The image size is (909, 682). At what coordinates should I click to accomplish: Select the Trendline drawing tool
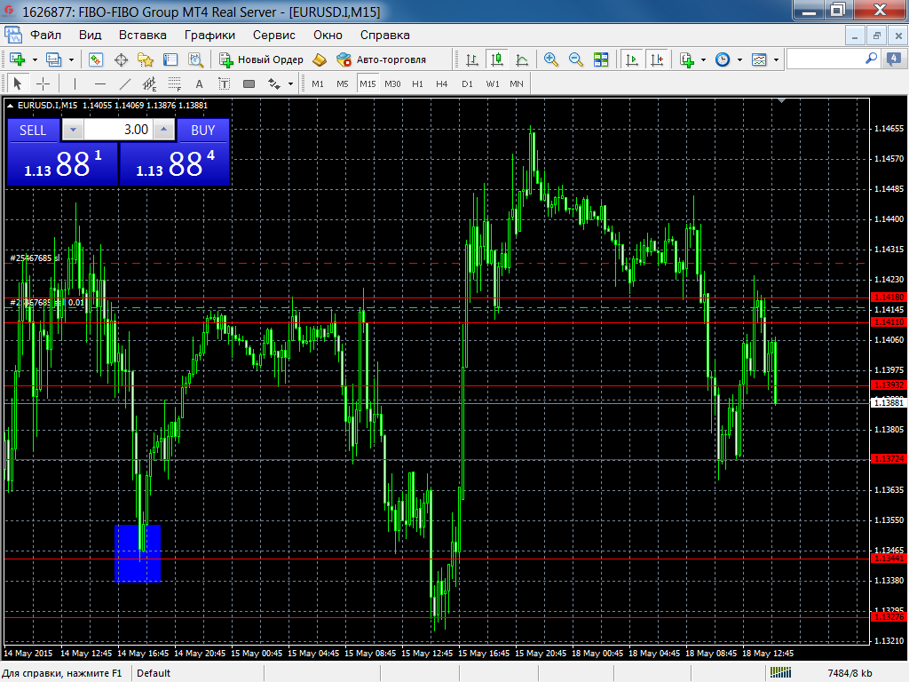click(124, 84)
